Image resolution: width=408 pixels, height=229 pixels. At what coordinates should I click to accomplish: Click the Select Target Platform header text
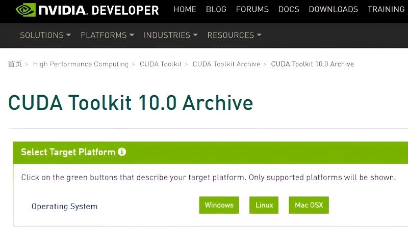point(68,152)
